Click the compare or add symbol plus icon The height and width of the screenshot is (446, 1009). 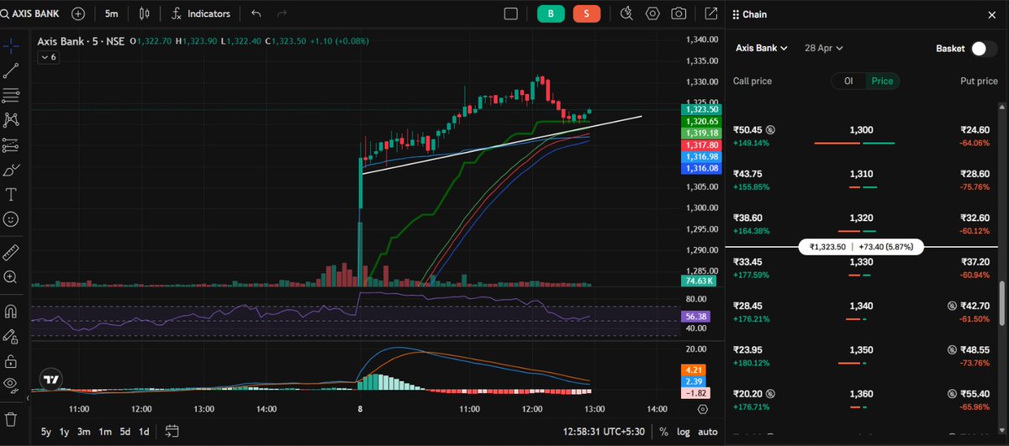pos(78,13)
